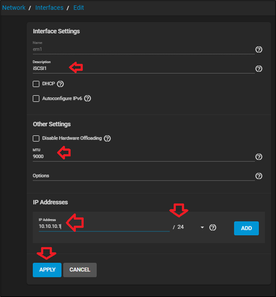Click ADD to add IP address

[x=246, y=228]
